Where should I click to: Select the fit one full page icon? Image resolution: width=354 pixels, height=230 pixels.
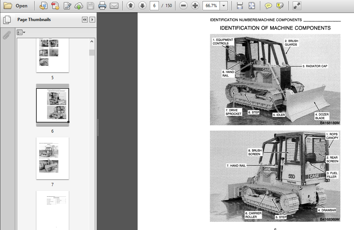(x=252, y=6)
